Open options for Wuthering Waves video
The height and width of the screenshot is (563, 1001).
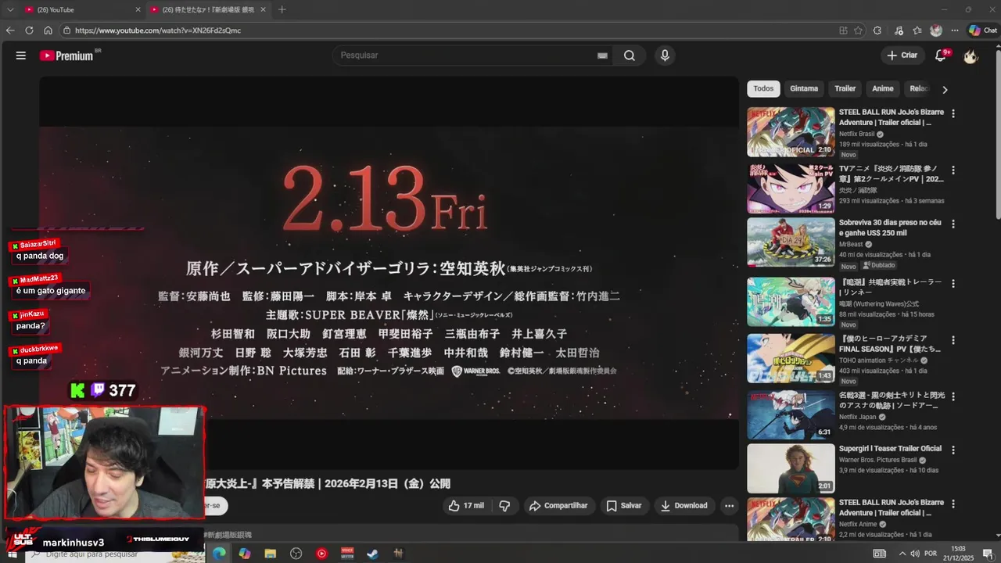point(953,283)
